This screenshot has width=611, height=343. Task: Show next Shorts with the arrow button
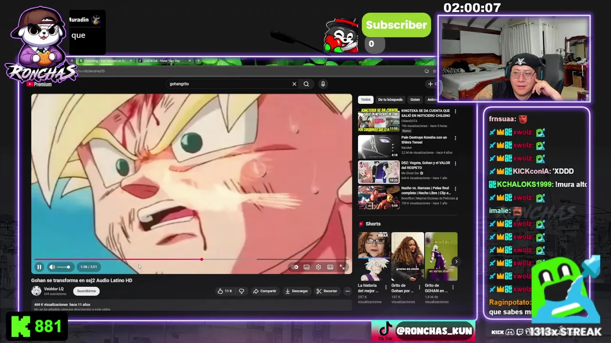pyautogui.click(x=456, y=262)
